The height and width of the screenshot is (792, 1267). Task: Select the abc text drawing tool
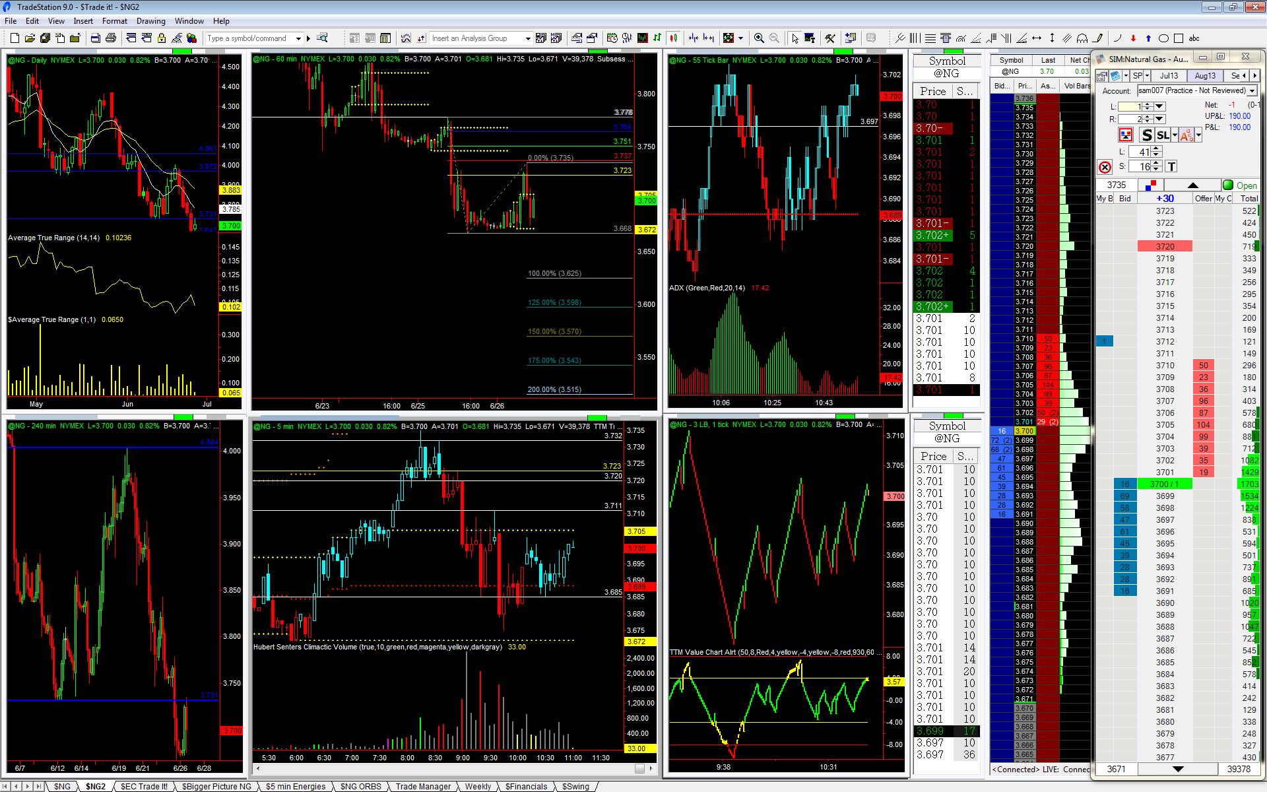[1194, 38]
